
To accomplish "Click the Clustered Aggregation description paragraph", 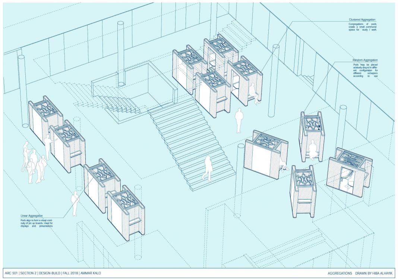I will click(x=363, y=27).
